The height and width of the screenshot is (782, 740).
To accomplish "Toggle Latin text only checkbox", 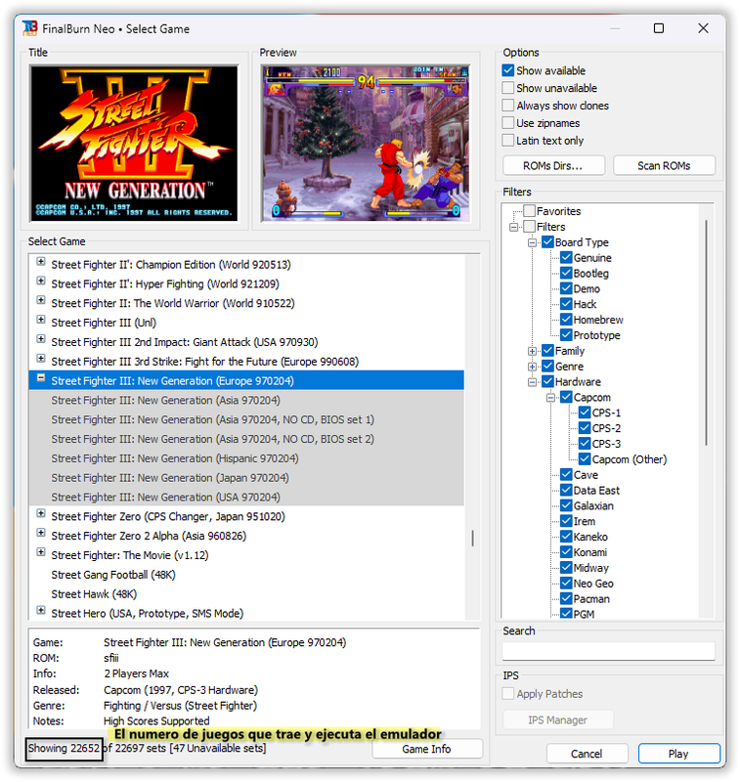I will point(507,140).
